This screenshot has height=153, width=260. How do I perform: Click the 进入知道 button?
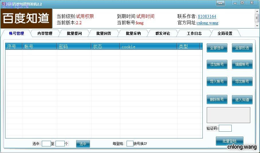242,100
